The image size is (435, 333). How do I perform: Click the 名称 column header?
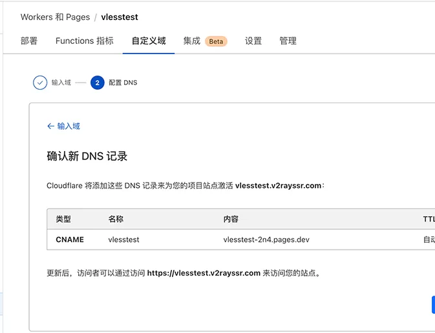click(x=116, y=219)
